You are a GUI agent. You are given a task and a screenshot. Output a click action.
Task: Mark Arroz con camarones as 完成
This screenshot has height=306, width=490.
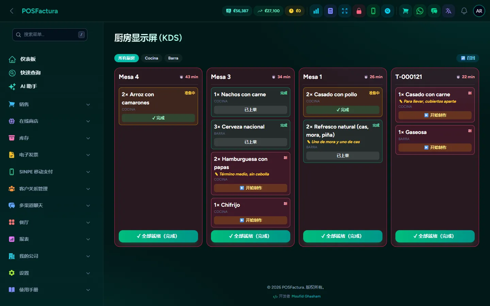pos(158,118)
